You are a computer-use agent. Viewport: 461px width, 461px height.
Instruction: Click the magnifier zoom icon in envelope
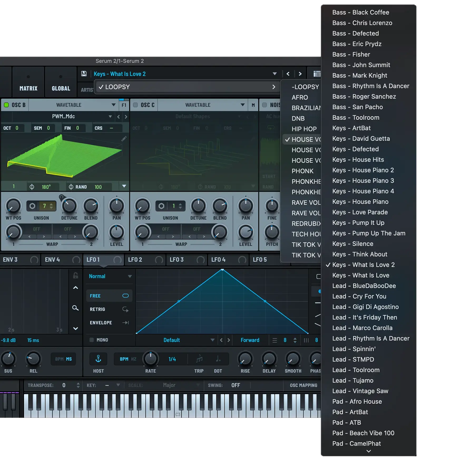point(75,308)
